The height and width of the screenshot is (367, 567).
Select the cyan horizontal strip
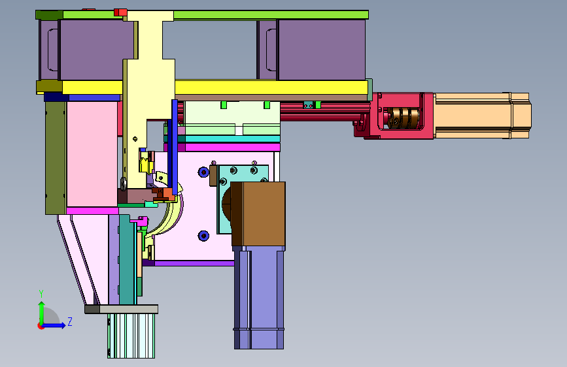click(x=222, y=138)
